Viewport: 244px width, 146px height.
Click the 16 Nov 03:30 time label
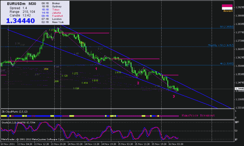coord(176,144)
